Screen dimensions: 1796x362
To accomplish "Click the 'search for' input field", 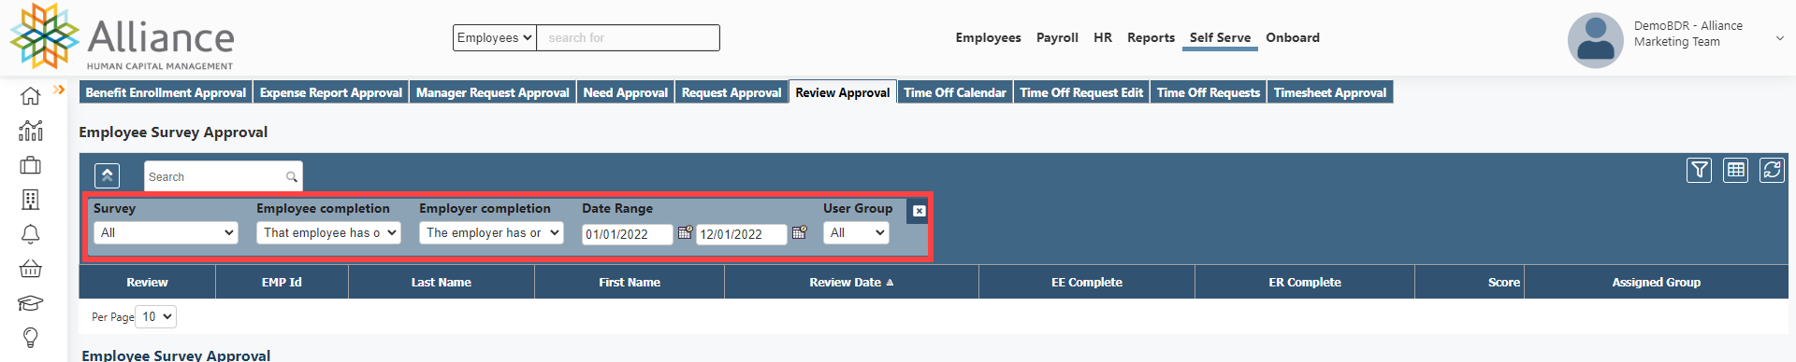I will [x=629, y=37].
